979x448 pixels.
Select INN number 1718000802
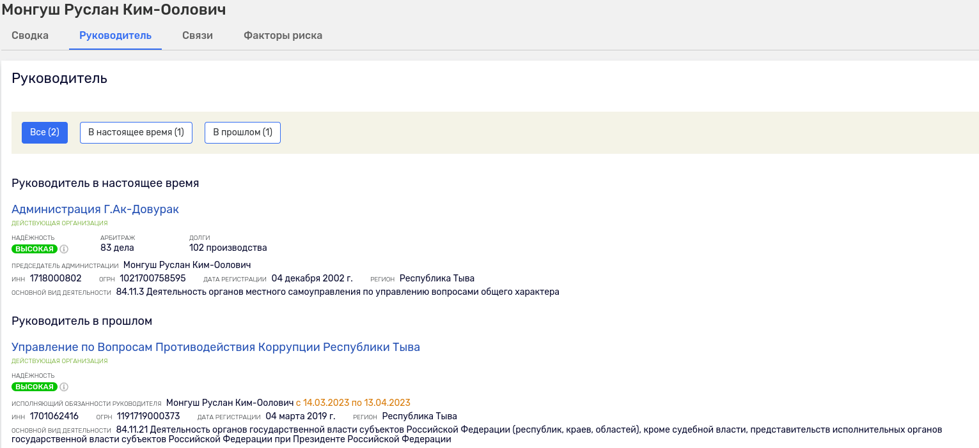(56, 278)
